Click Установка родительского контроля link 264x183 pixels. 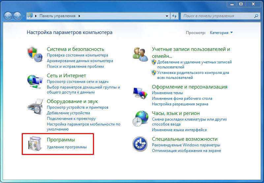tap(193, 75)
